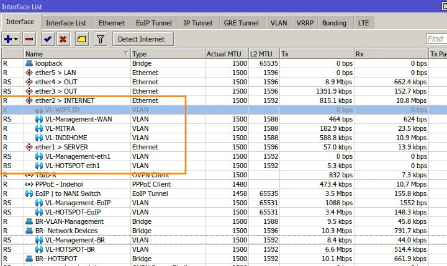This screenshot has height=266, width=447.
Task: Select the VL-MITRA row name
Action: pos(60,128)
